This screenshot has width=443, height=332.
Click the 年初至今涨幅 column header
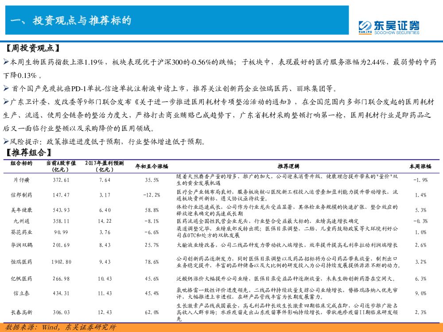(152, 166)
